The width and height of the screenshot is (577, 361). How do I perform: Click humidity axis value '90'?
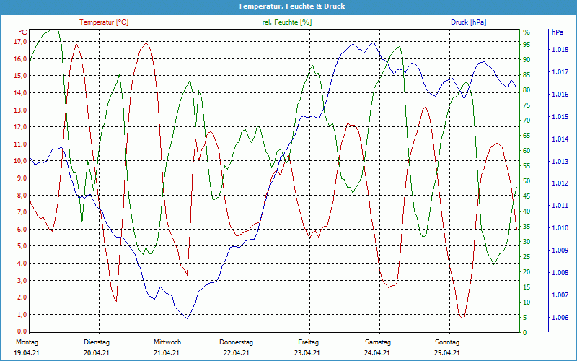coord(527,60)
